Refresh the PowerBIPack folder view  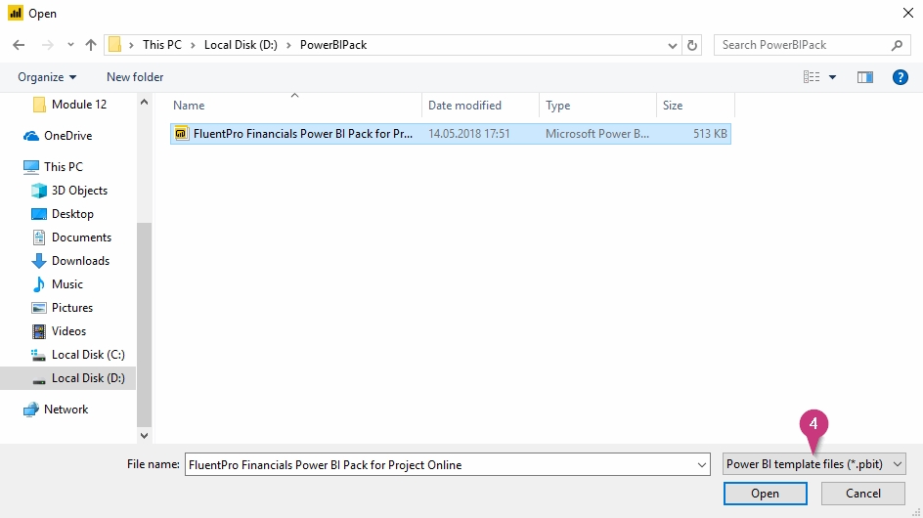click(692, 45)
